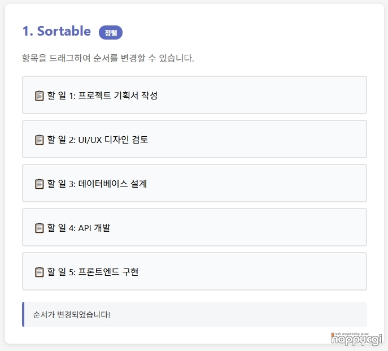Click empty right area of 할 일 3 card
This screenshot has width=388, height=351.
(x=282, y=184)
